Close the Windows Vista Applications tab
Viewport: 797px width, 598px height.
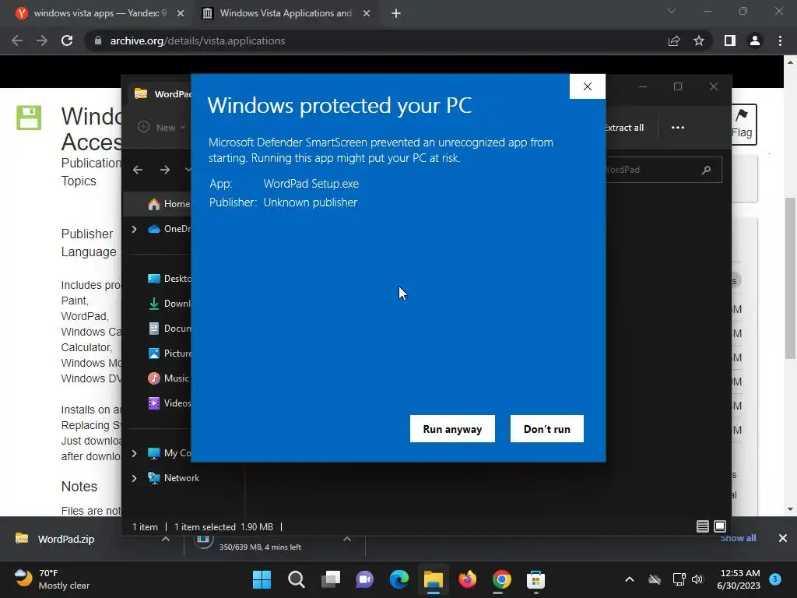[367, 13]
